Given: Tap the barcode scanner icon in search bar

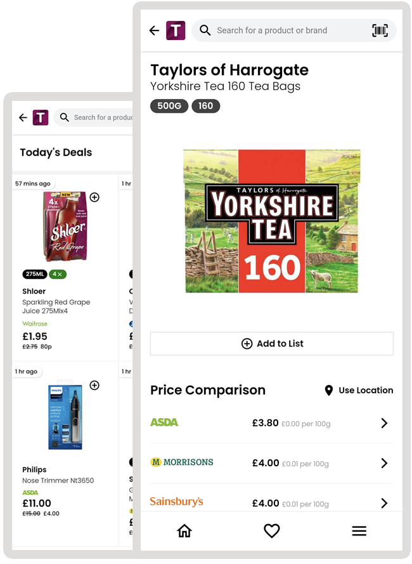Looking at the screenshot, I should pyautogui.click(x=380, y=30).
